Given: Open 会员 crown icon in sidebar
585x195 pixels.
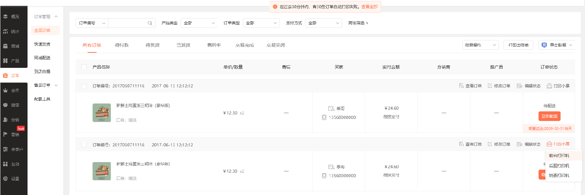Looking at the screenshot, I should (6, 90).
